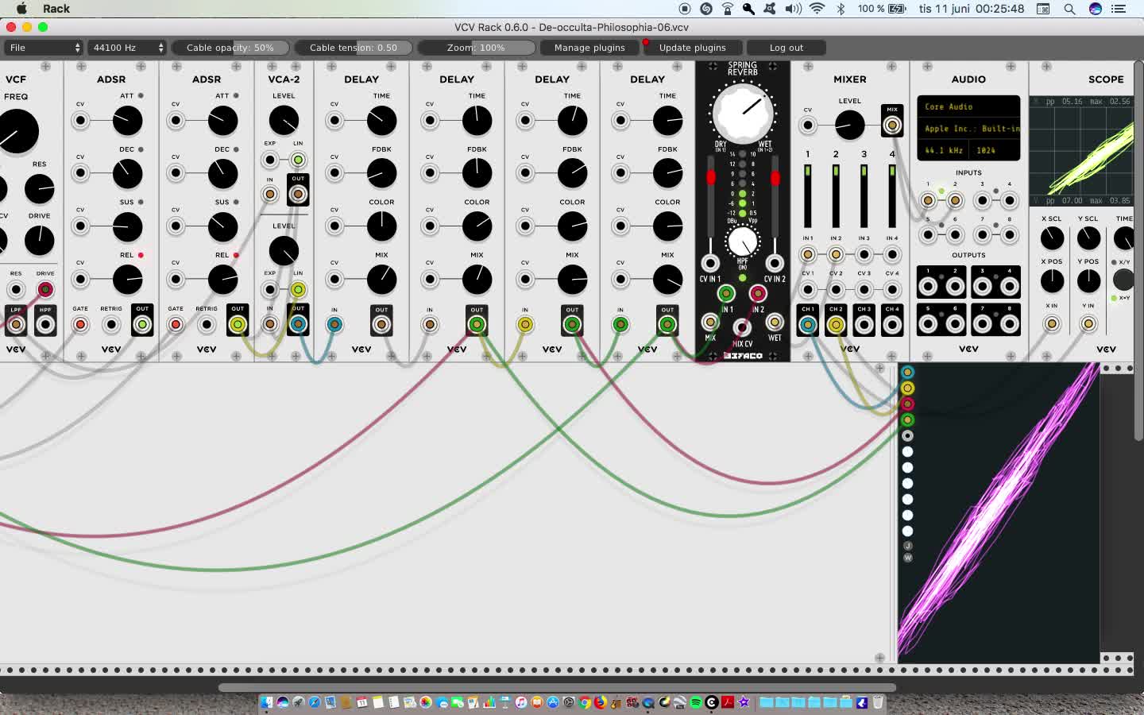Click the VCF FREQ knob
The height and width of the screenshot is (715, 1144).
(x=16, y=131)
